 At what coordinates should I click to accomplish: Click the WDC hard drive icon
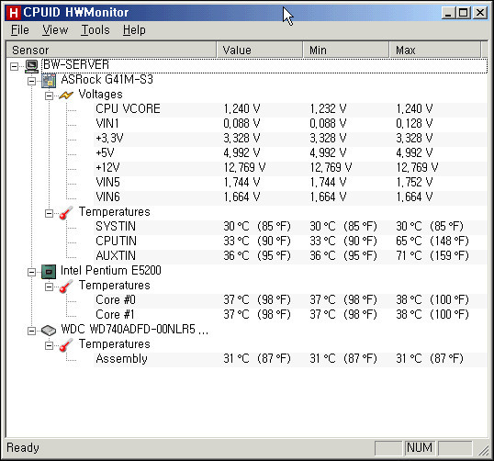click(49, 331)
